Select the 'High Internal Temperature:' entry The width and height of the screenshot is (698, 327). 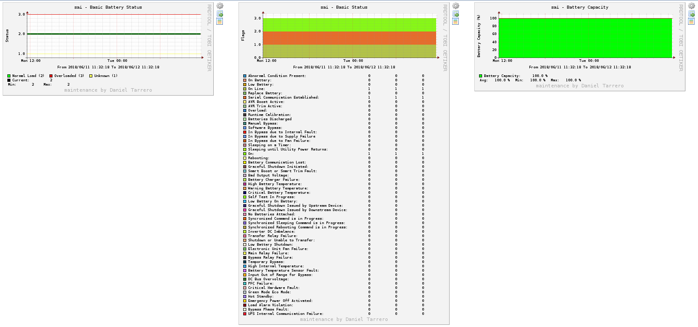[334, 266]
